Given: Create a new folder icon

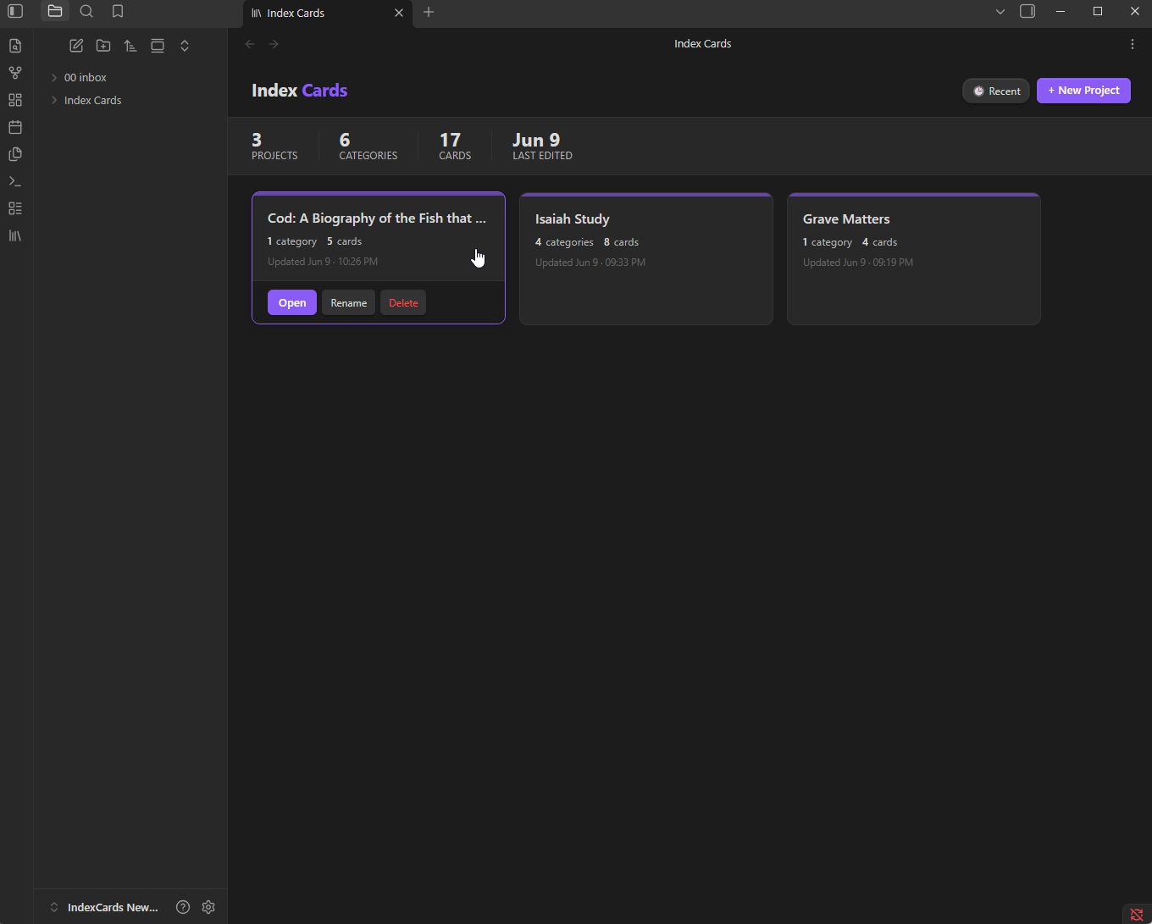Looking at the screenshot, I should pyautogui.click(x=103, y=46).
